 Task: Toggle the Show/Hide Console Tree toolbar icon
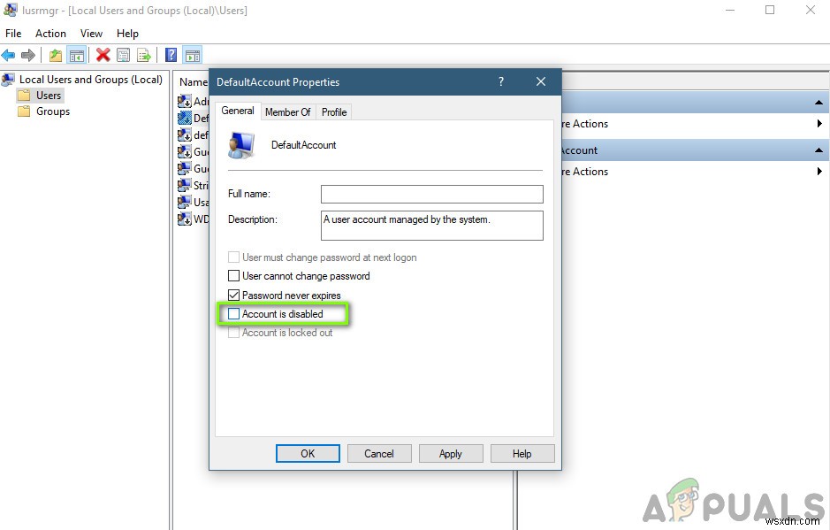coord(77,55)
